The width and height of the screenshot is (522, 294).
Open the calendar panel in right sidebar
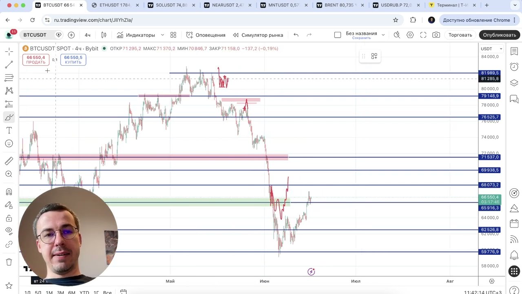514,224
